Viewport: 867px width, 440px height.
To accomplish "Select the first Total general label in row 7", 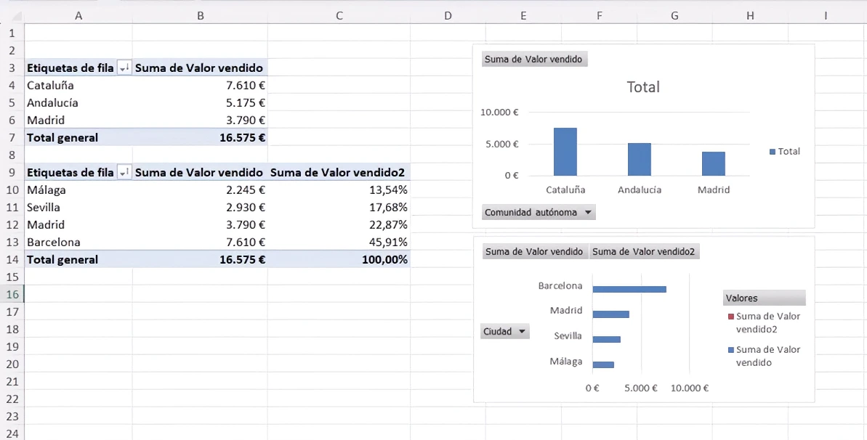I will click(x=78, y=138).
